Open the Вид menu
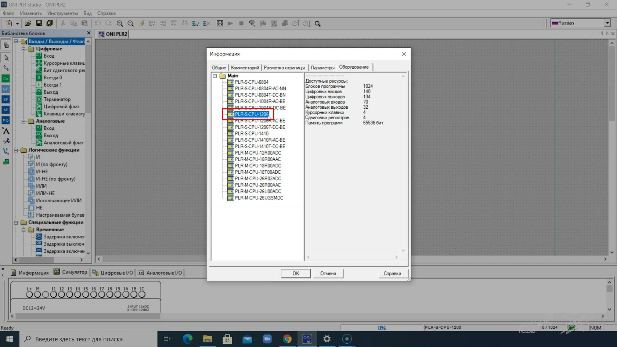 (87, 13)
